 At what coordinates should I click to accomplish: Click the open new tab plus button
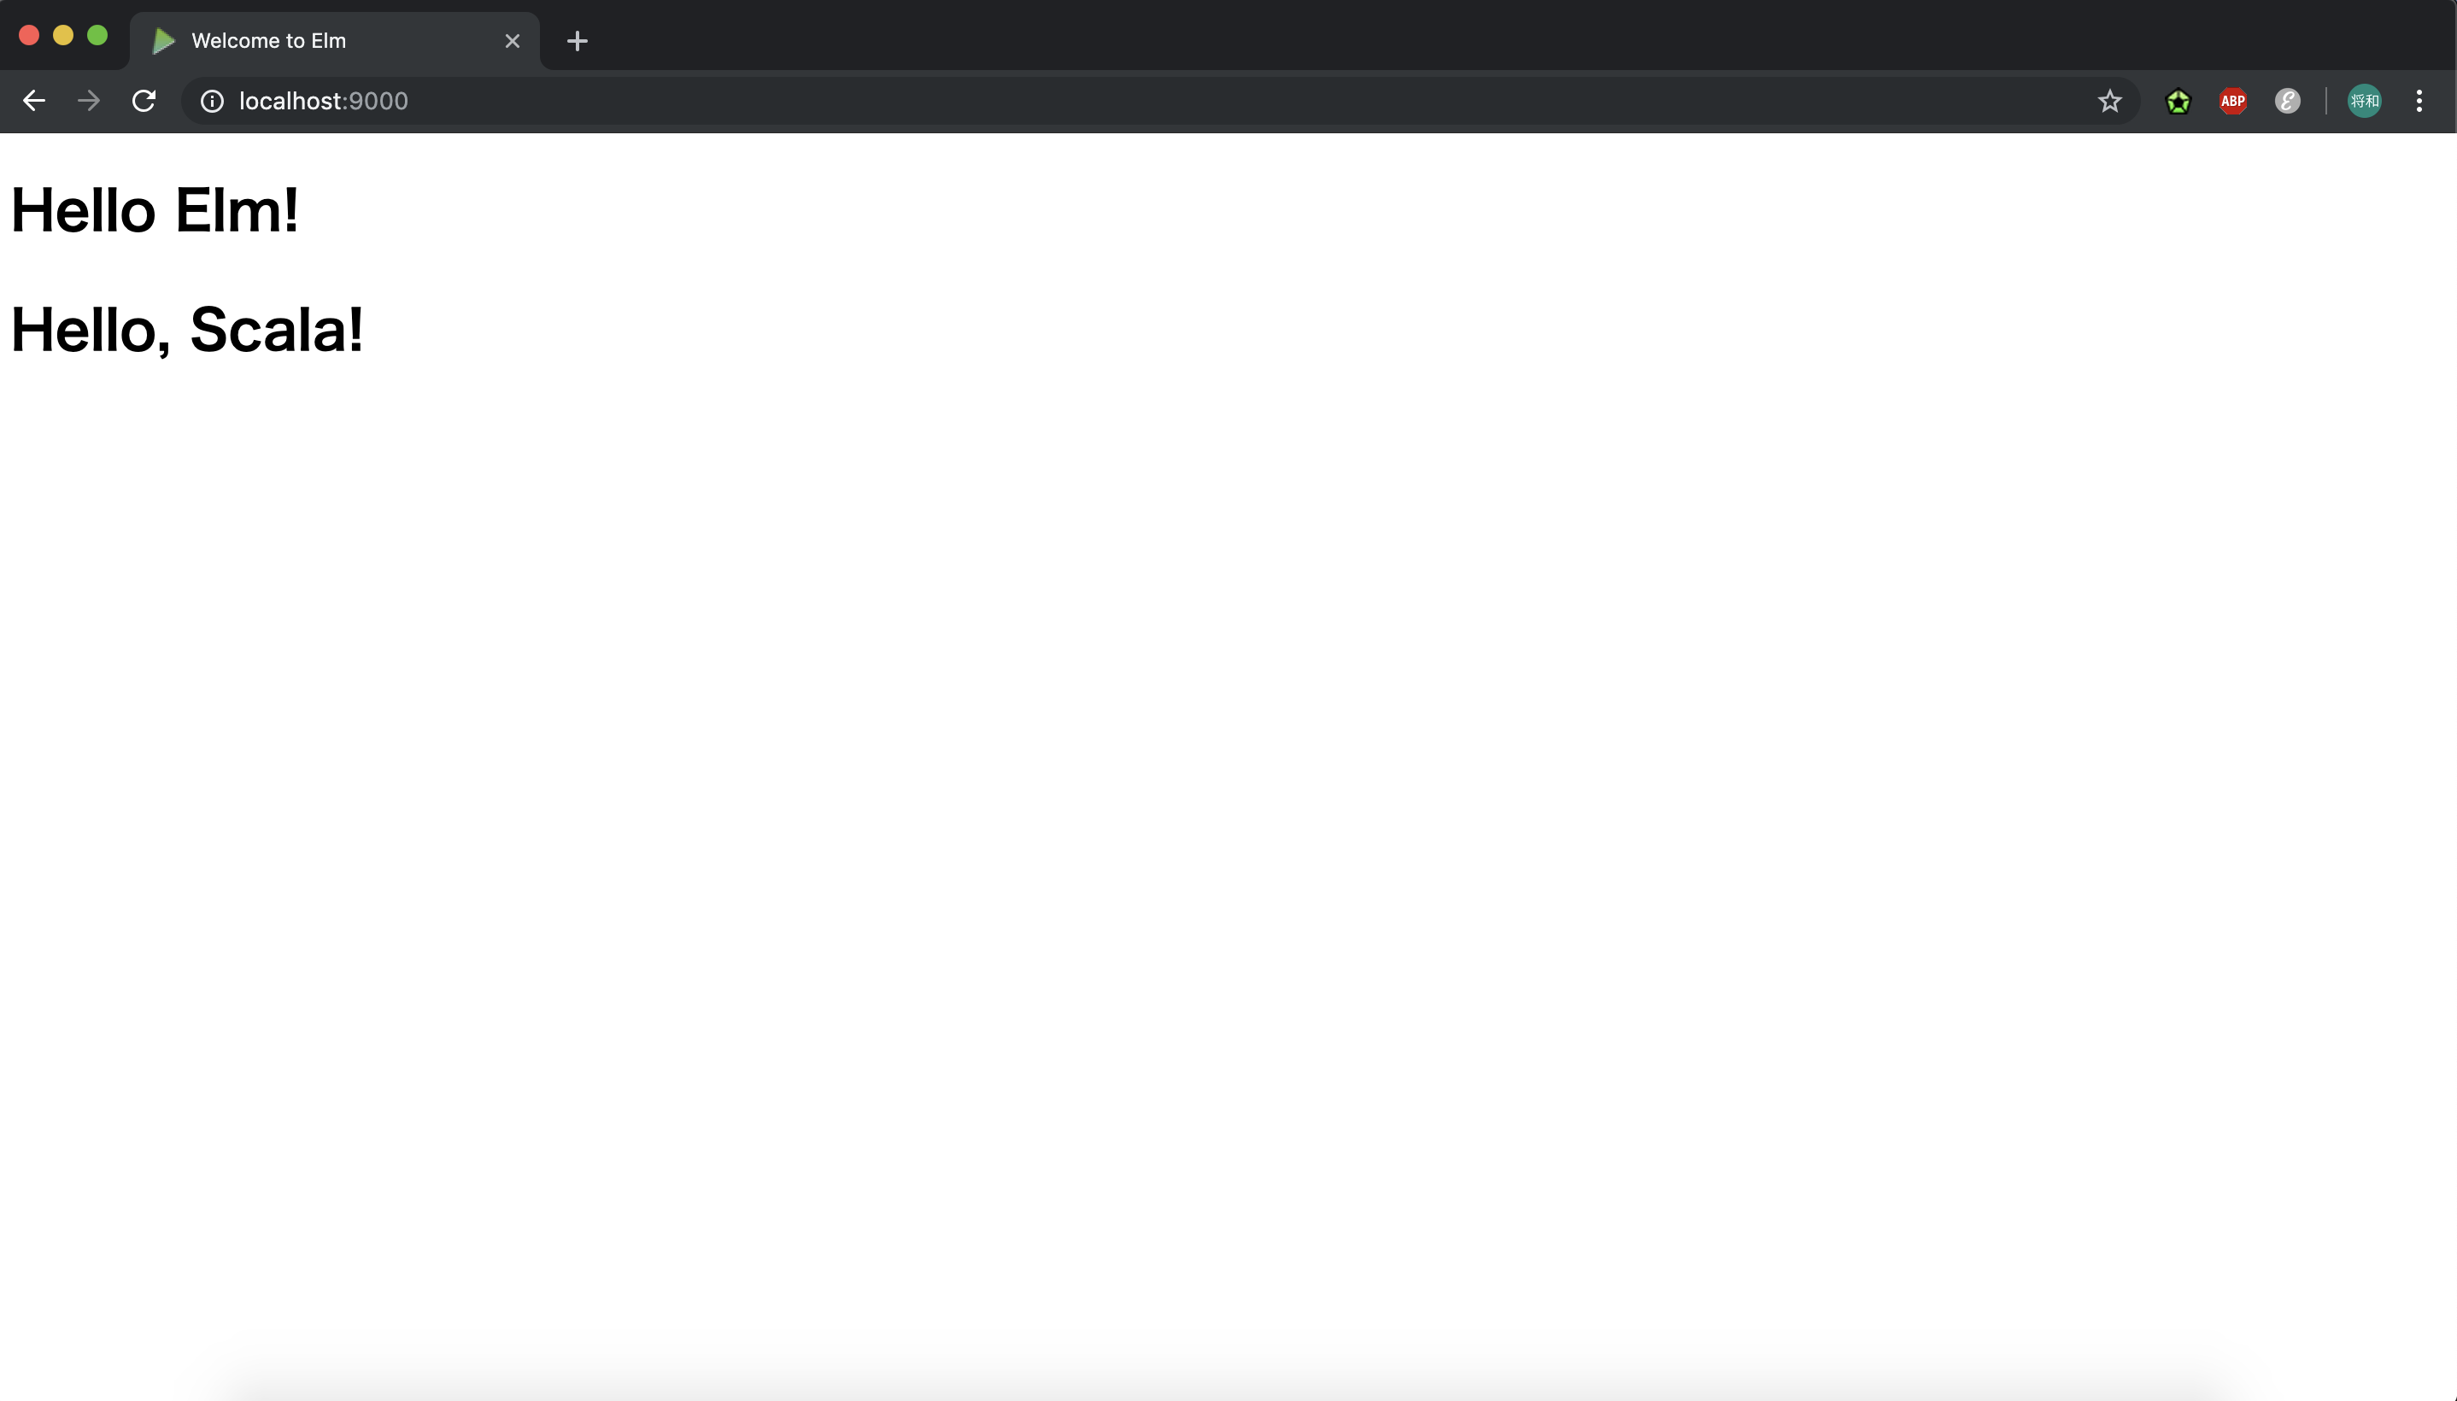click(x=578, y=40)
